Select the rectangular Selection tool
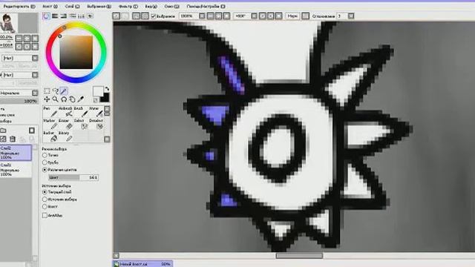The width and height of the screenshot is (475, 267). tap(47, 90)
